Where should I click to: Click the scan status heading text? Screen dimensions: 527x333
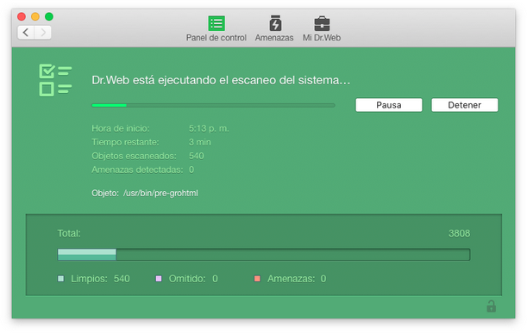tap(221, 80)
